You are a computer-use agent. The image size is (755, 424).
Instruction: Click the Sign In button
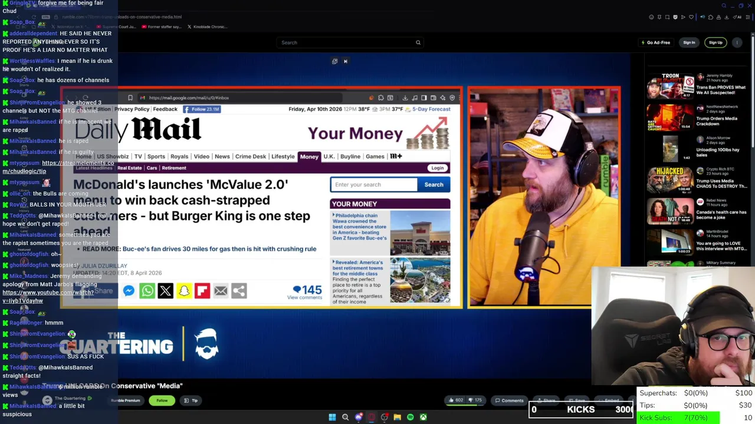[x=689, y=42]
